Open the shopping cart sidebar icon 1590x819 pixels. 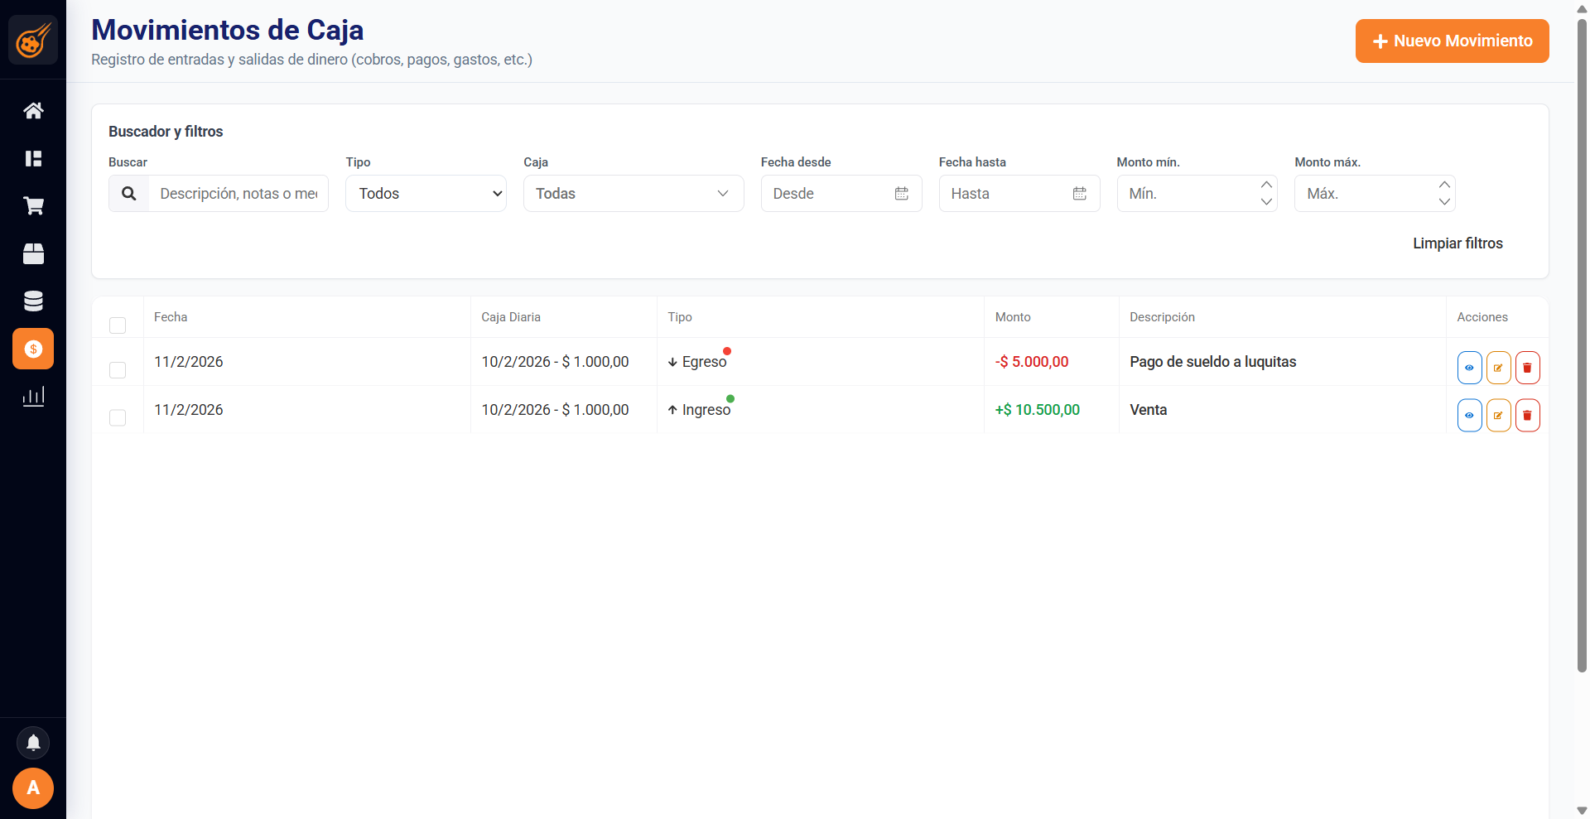click(33, 206)
